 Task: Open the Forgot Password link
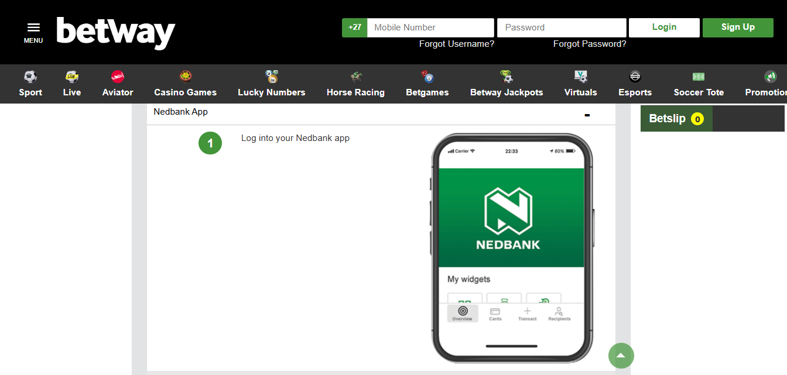click(x=589, y=43)
